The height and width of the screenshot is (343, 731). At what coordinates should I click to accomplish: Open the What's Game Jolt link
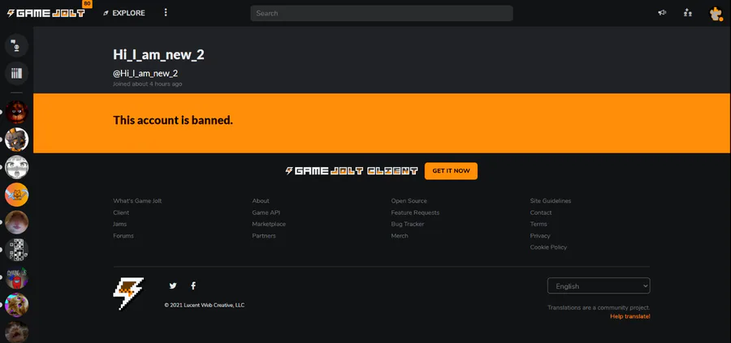(x=137, y=201)
